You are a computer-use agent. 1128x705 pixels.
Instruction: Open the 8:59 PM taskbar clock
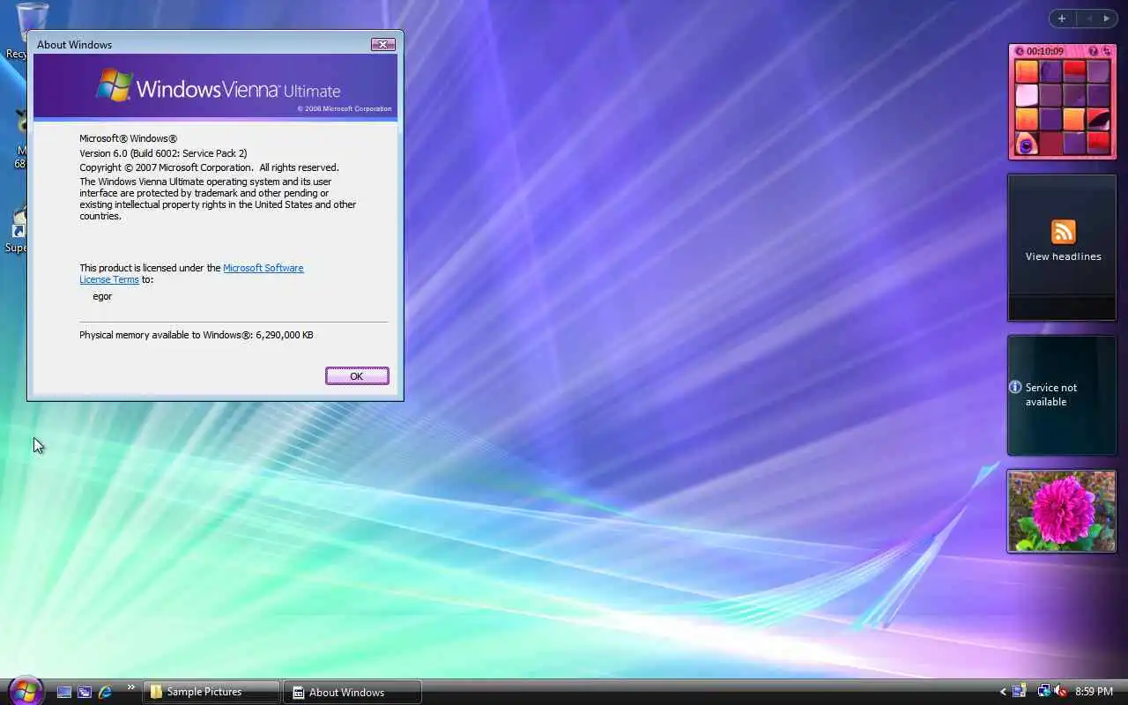pos(1094,692)
